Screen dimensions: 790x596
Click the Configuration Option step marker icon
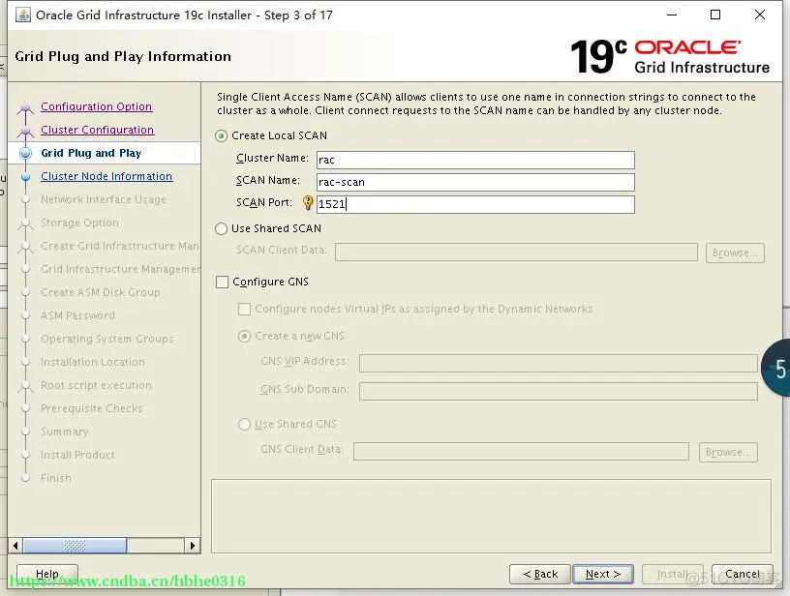click(26, 107)
